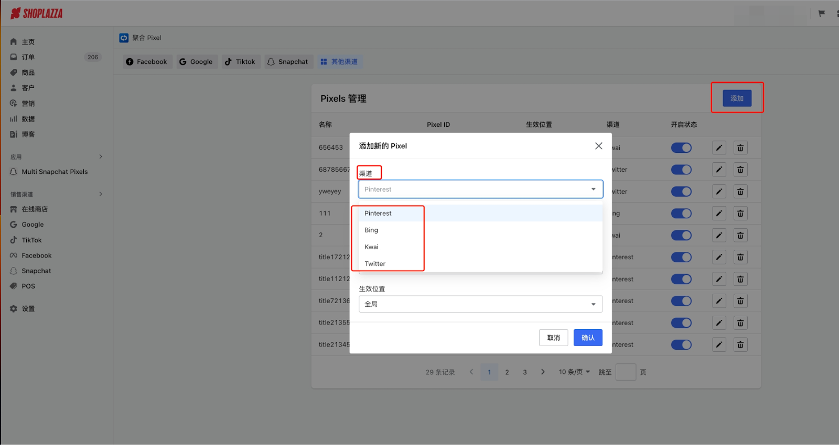839x445 pixels.
Task: Open Multi Snapchat Pixels app
Action: [55, 172]
